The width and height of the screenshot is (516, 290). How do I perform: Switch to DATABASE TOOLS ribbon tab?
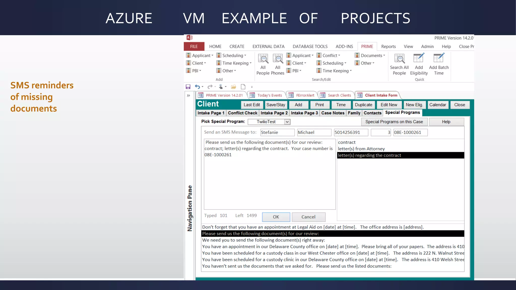coord(310,47)
